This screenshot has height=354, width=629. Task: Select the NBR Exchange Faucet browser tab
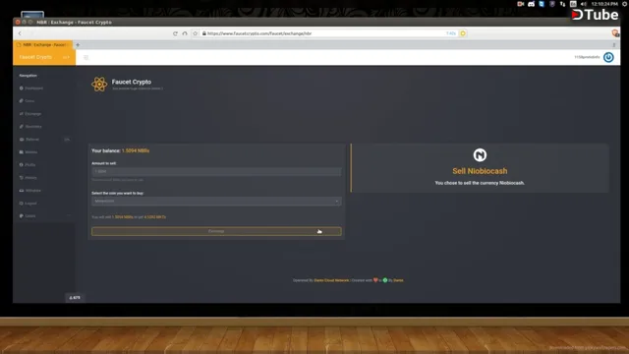(x=43, y=45)
